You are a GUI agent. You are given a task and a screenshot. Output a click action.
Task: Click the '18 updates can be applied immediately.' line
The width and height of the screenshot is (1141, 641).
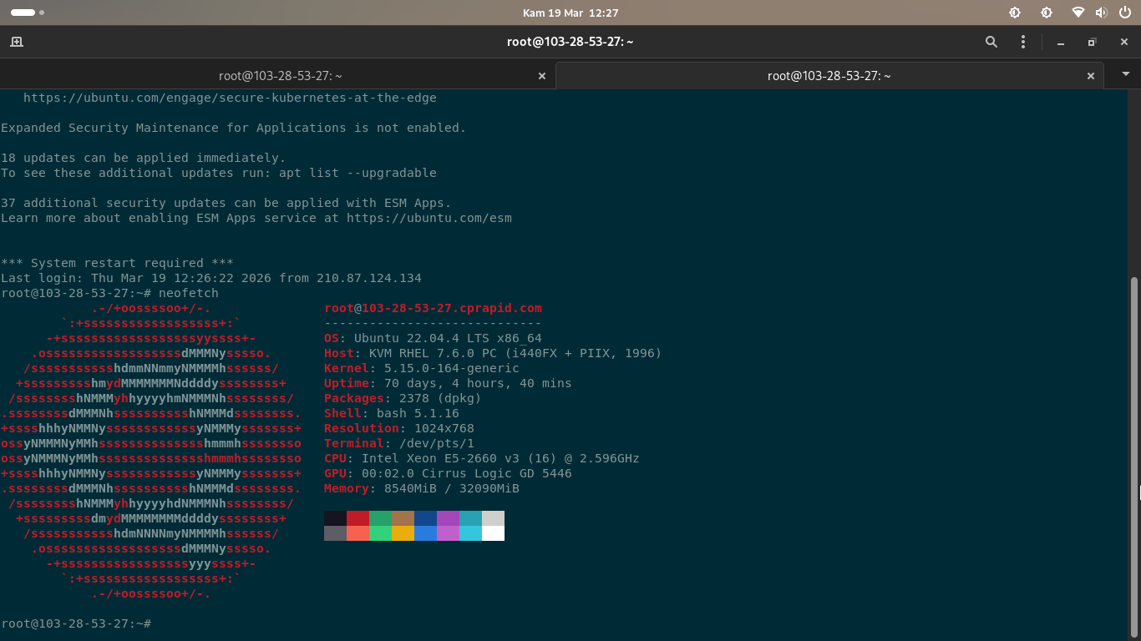click(x=144, y=158)
